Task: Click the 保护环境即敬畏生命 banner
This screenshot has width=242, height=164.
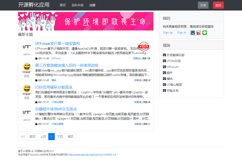Action: point(86,21)
